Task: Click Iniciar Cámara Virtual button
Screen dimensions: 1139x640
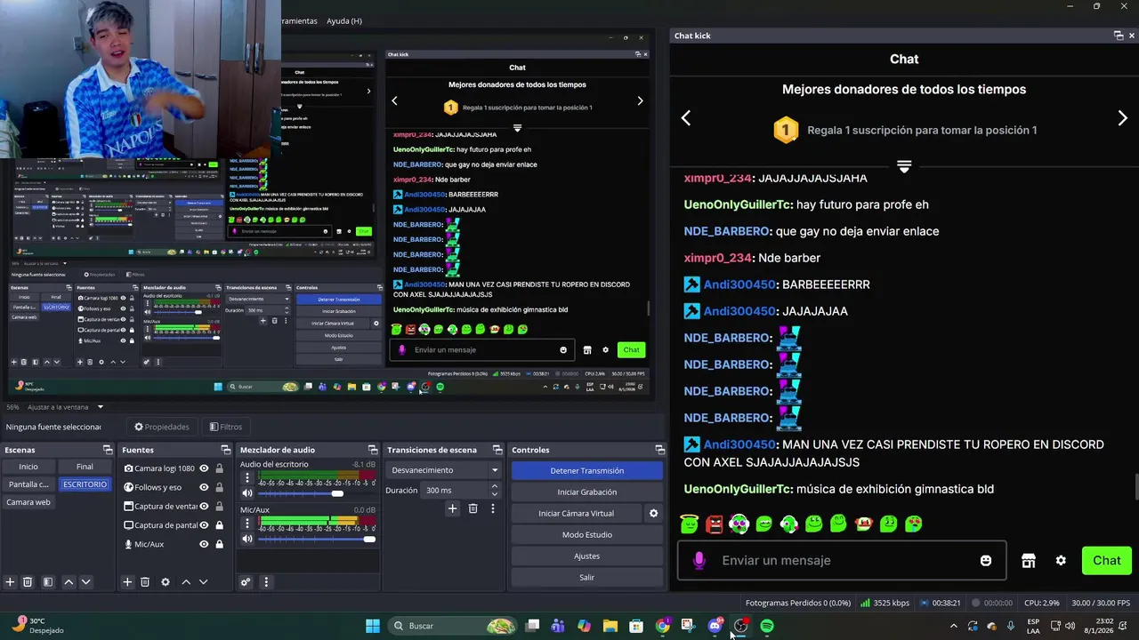Action: 576,513
